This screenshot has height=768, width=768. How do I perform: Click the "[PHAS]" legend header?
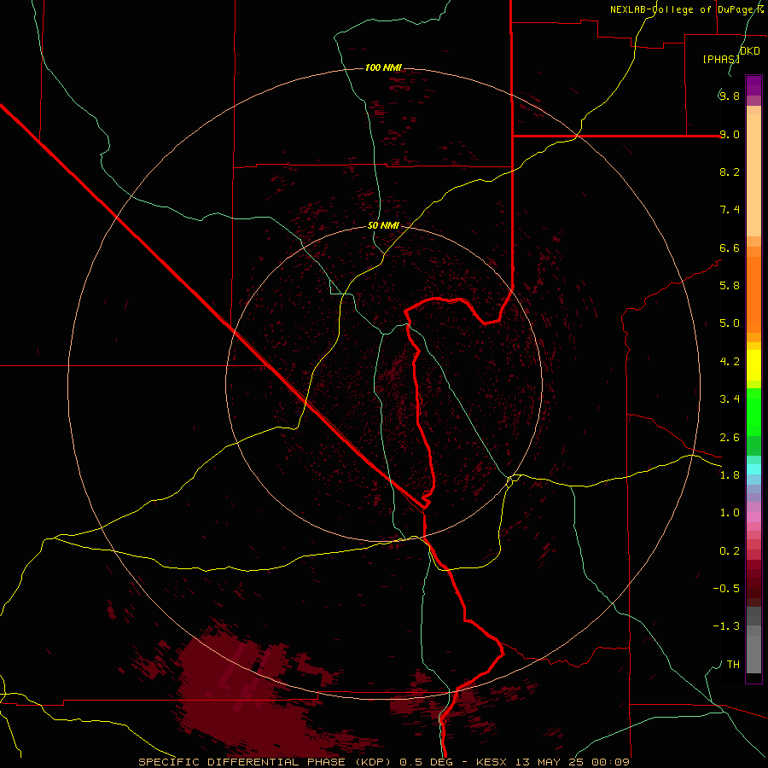721,59
